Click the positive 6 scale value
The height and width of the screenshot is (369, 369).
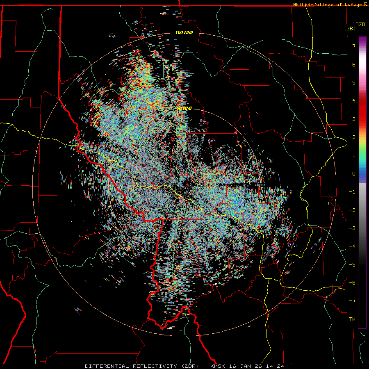[354, 64]
